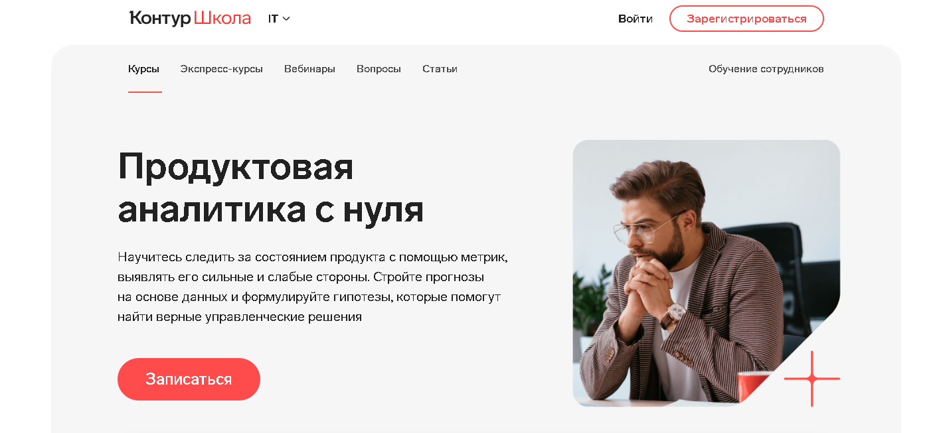Click the red cup in the photo
The height and width of the screenshot is (433, 939).
(x=754, y=387)
